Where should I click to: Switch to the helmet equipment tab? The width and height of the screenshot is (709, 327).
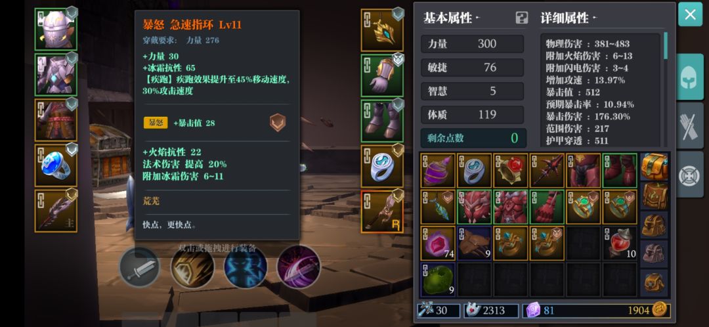[x=690, y=76]
